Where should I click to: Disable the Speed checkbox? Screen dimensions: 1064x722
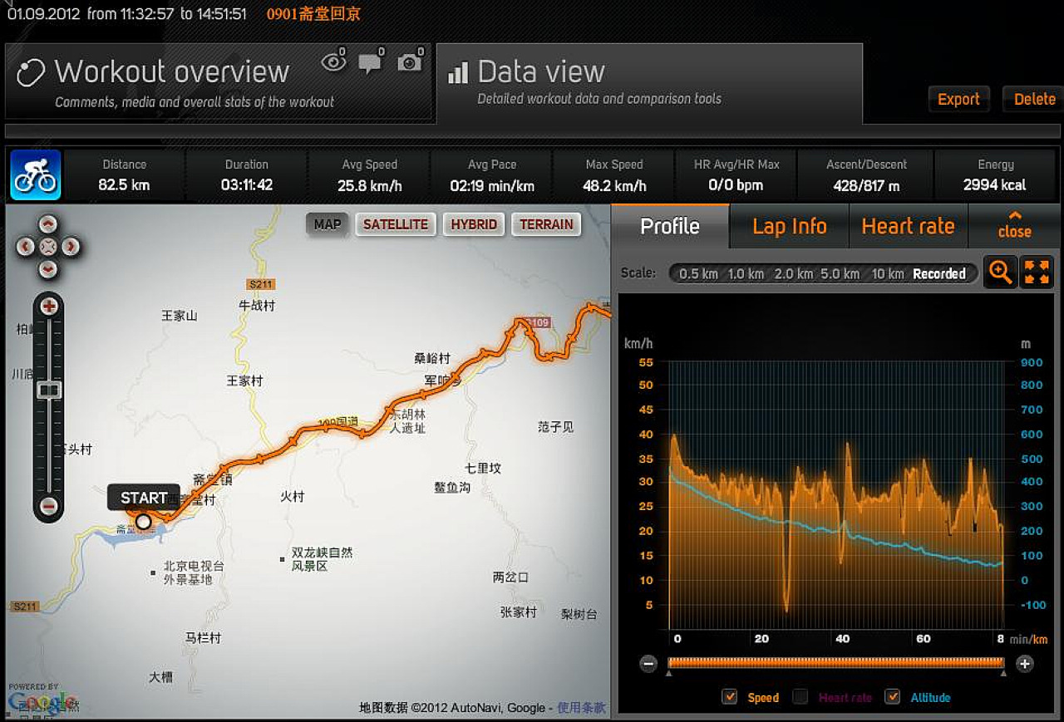(729, 697)
